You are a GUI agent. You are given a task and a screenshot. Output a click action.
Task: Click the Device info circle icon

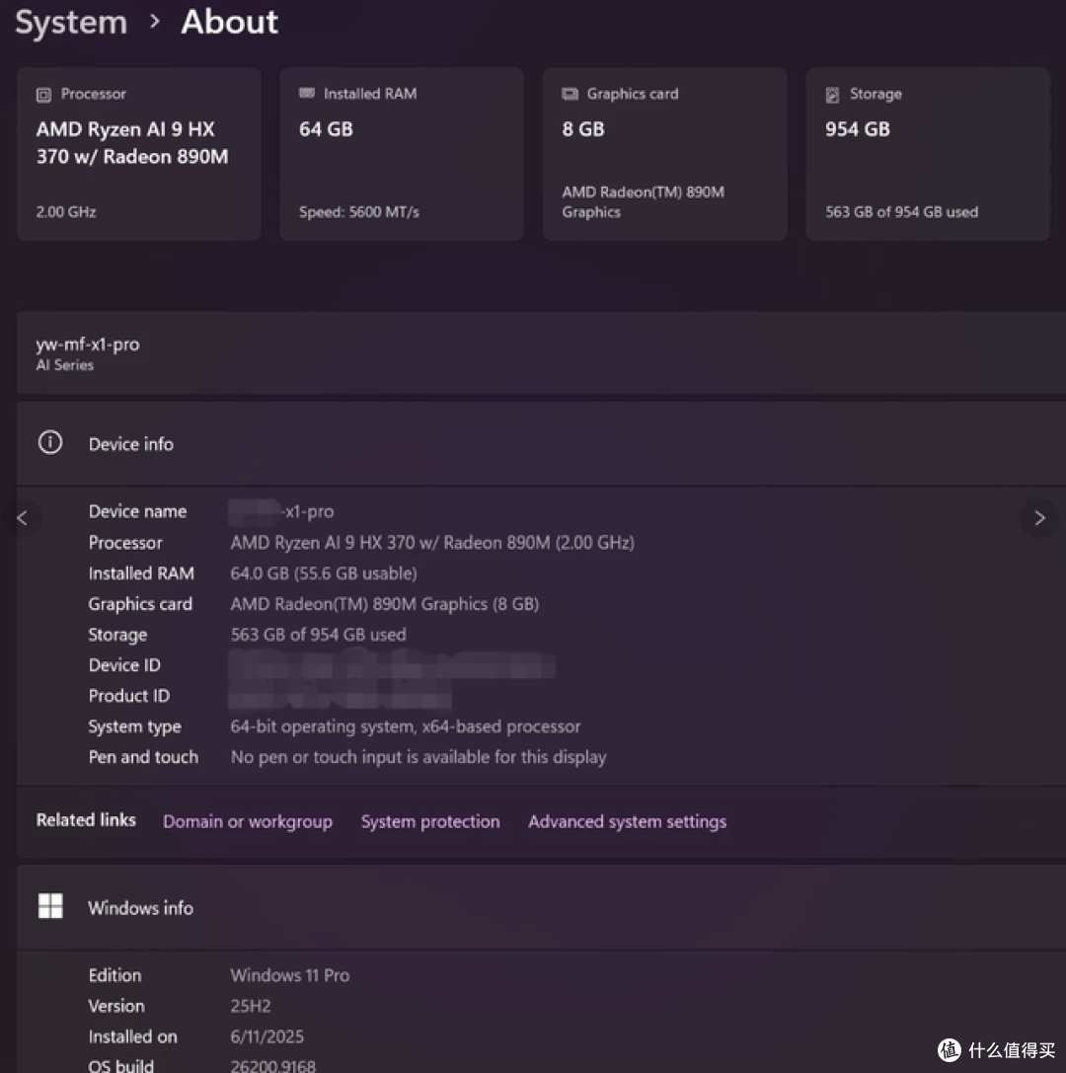pyautogui.click(x=50, y=443)
